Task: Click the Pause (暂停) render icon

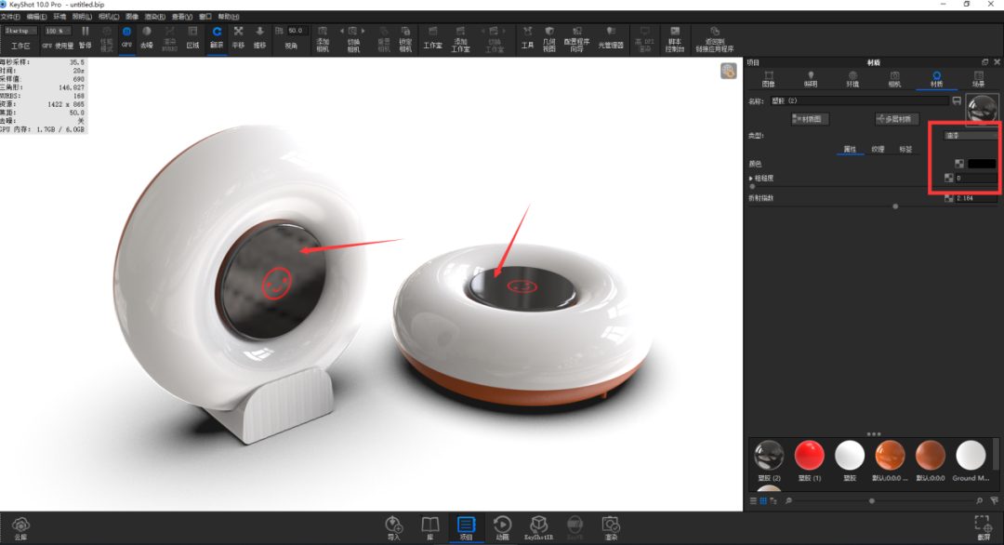Action: pyautogui.click(x=86, y=37)
